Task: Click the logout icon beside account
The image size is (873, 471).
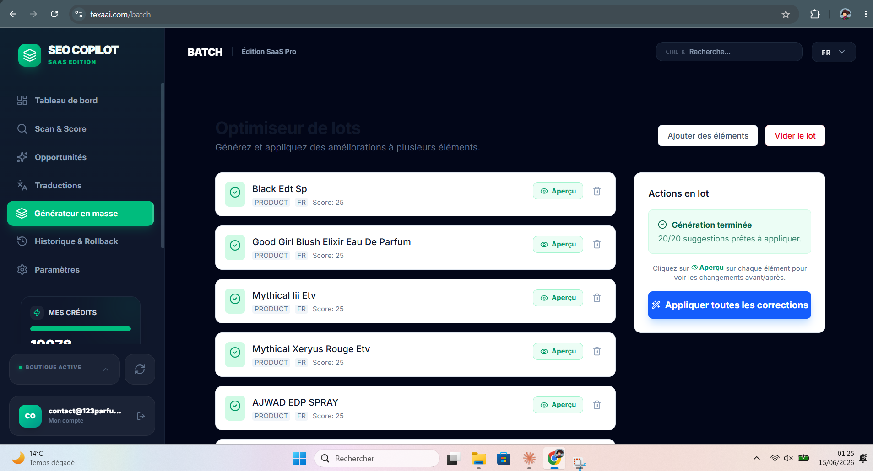Action: click(x=141, y=416)
